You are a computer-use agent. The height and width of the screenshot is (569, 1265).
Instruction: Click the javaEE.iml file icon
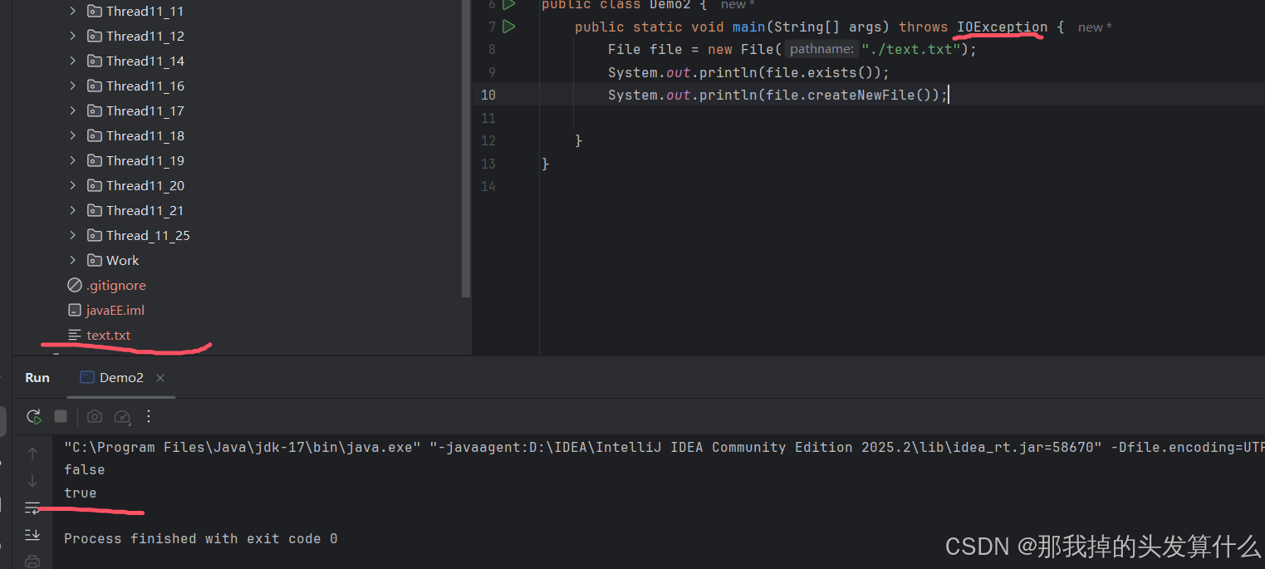coord(75,310)
